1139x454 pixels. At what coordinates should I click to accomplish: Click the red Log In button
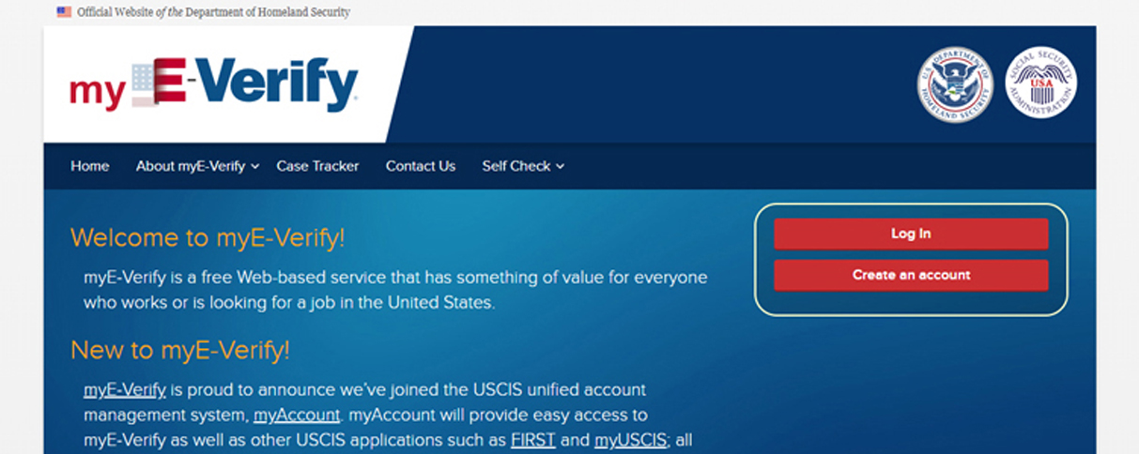(x=911, y=234)
